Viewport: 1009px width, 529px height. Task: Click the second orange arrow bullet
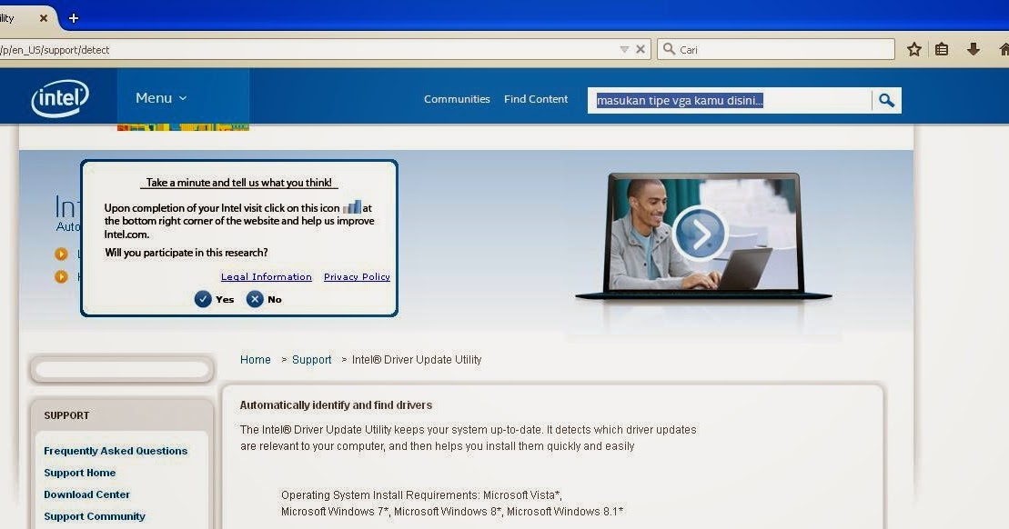tap(61, 276)
